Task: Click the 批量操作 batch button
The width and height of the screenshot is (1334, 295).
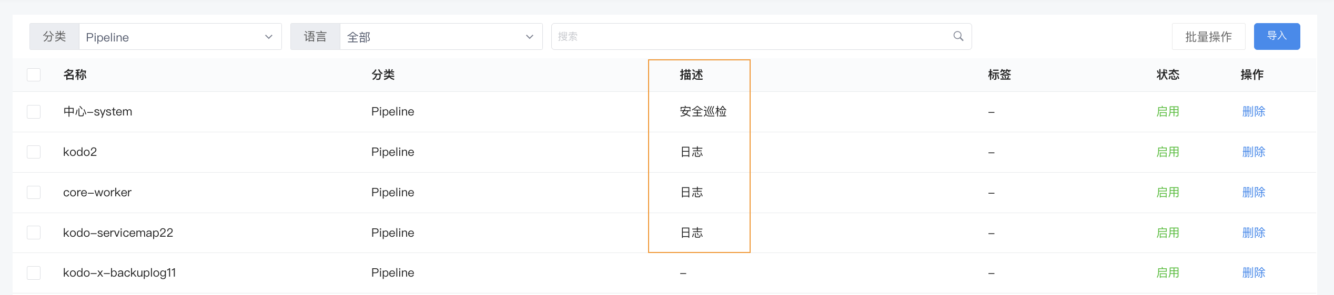Action: coord(1208,37)
